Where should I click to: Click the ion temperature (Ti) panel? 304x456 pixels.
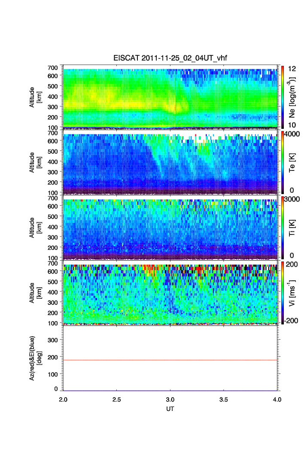[170, 228]
